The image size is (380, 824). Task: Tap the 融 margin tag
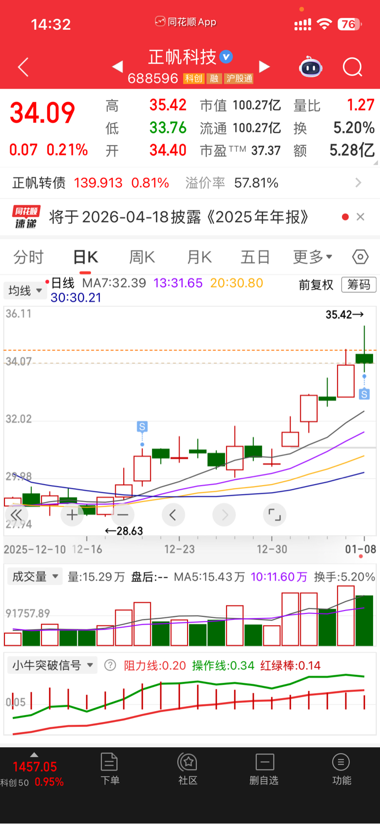(x=214, y=78)
